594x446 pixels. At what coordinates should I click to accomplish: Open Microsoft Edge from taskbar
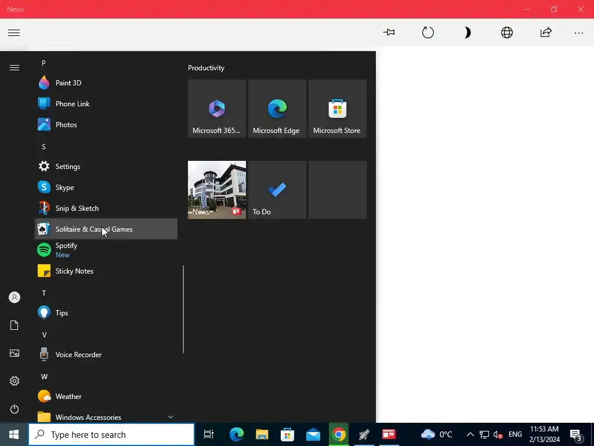(x=237, y=434)
